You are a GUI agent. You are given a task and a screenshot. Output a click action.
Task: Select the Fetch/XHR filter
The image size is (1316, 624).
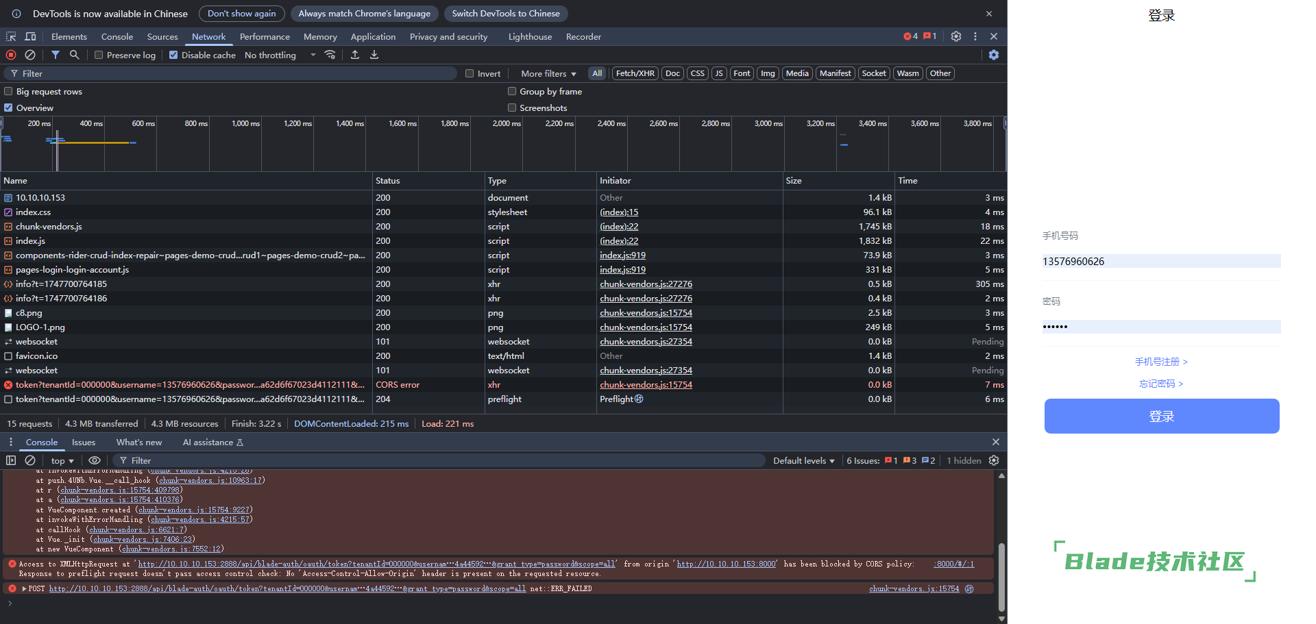pyautogui.click(x=635, y=73)
